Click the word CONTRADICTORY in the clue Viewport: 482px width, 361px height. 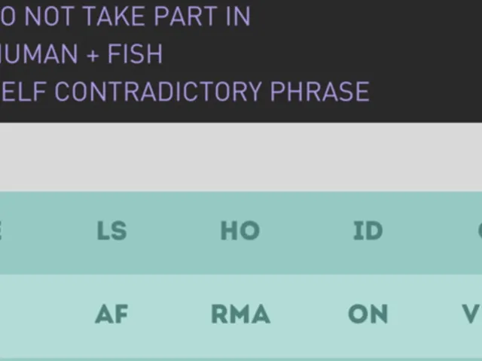coord(158,92)
